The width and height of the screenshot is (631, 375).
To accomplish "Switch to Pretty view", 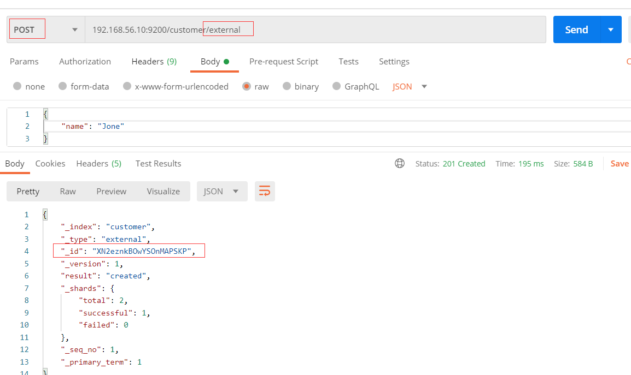I will (x=28, y=191).
